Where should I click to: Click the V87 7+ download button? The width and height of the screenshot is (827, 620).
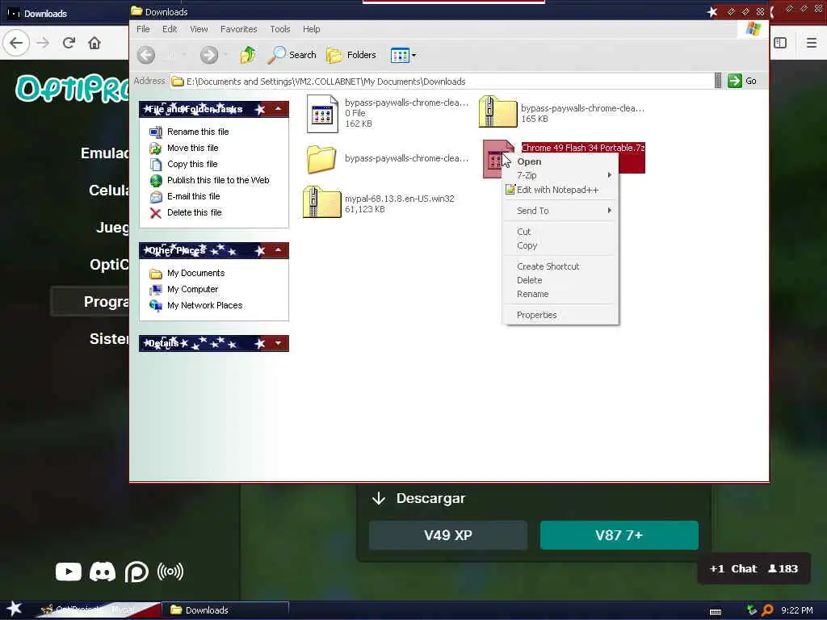619,535
